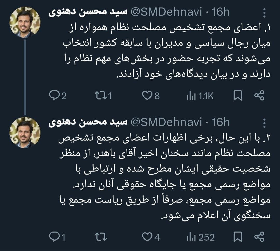This screenshot has width=280, height=251.
Task: Like the second tweet with 4 likes
Action: (148, 237)
